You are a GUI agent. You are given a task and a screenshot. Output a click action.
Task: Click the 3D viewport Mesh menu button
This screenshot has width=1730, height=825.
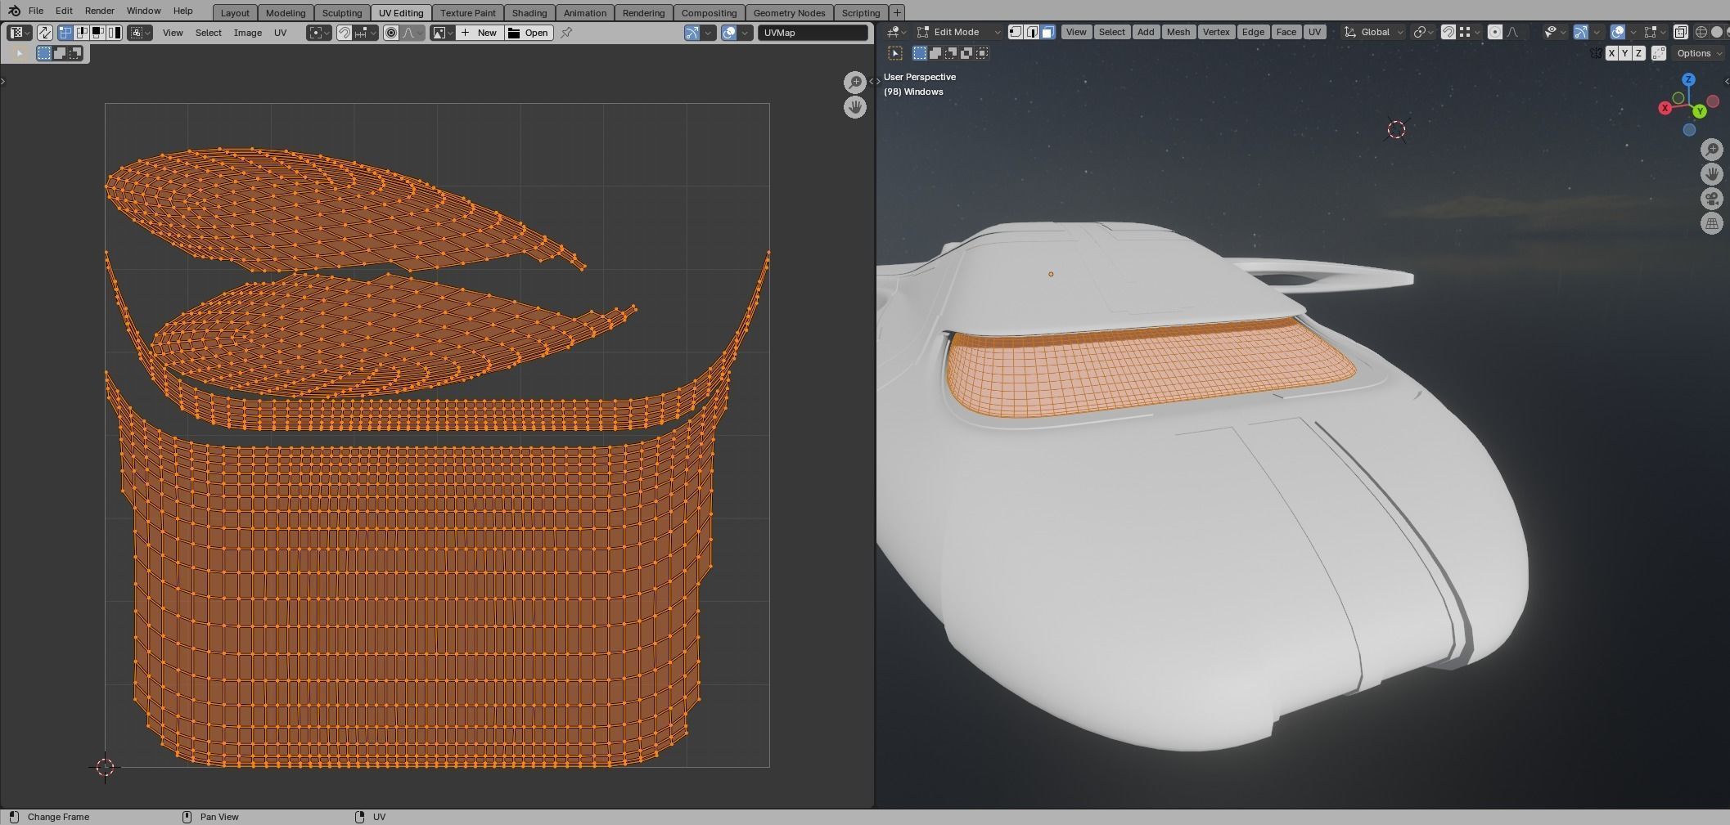coord(1178,32)
